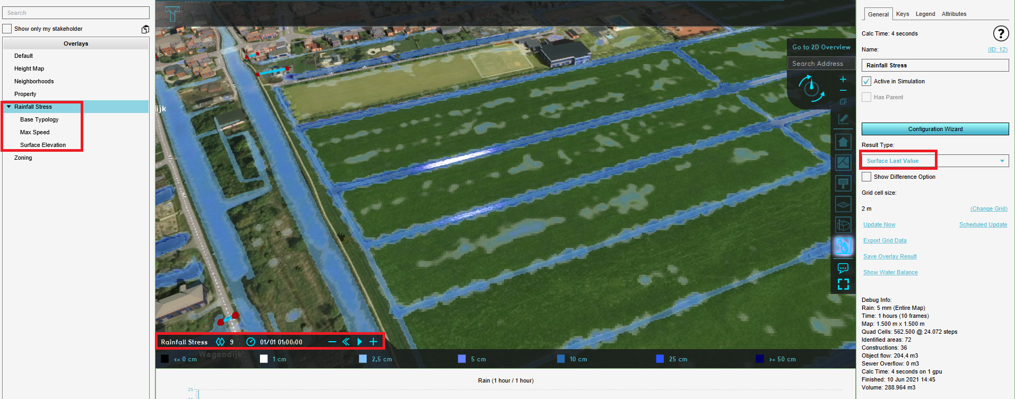Toggle fullscreen with the corner brackets icon

click(843, 284)
